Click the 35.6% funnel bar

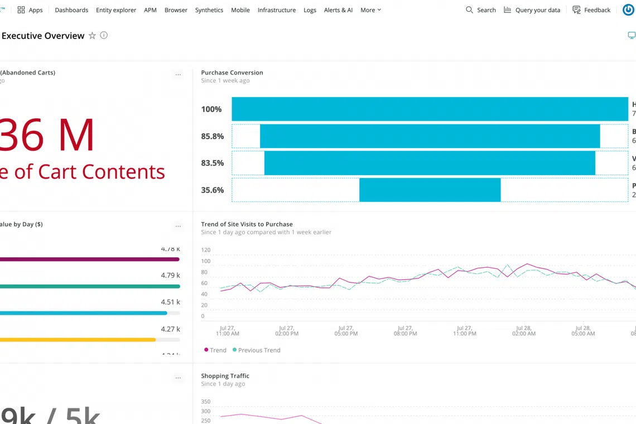430,190
